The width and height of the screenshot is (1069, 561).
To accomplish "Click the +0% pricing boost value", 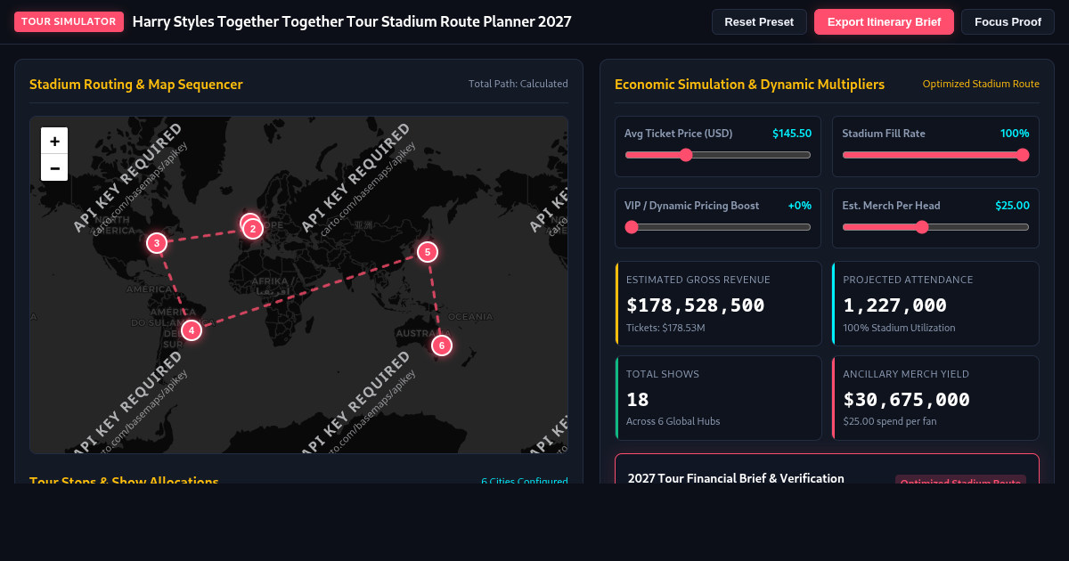I will [799, 206].
